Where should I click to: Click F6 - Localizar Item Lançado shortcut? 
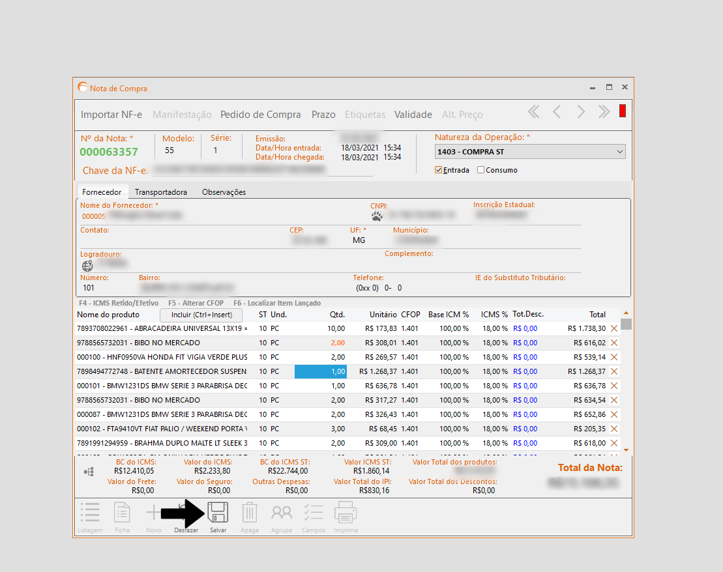(x=277, y=303)
